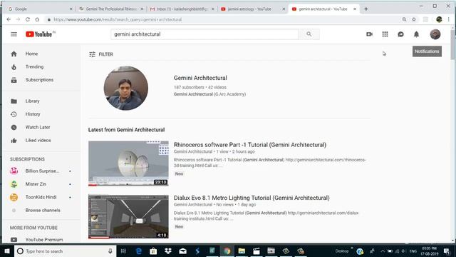
Task: Switch to the Gemini The Professional Rhinoceros tab
Action: 111,9
